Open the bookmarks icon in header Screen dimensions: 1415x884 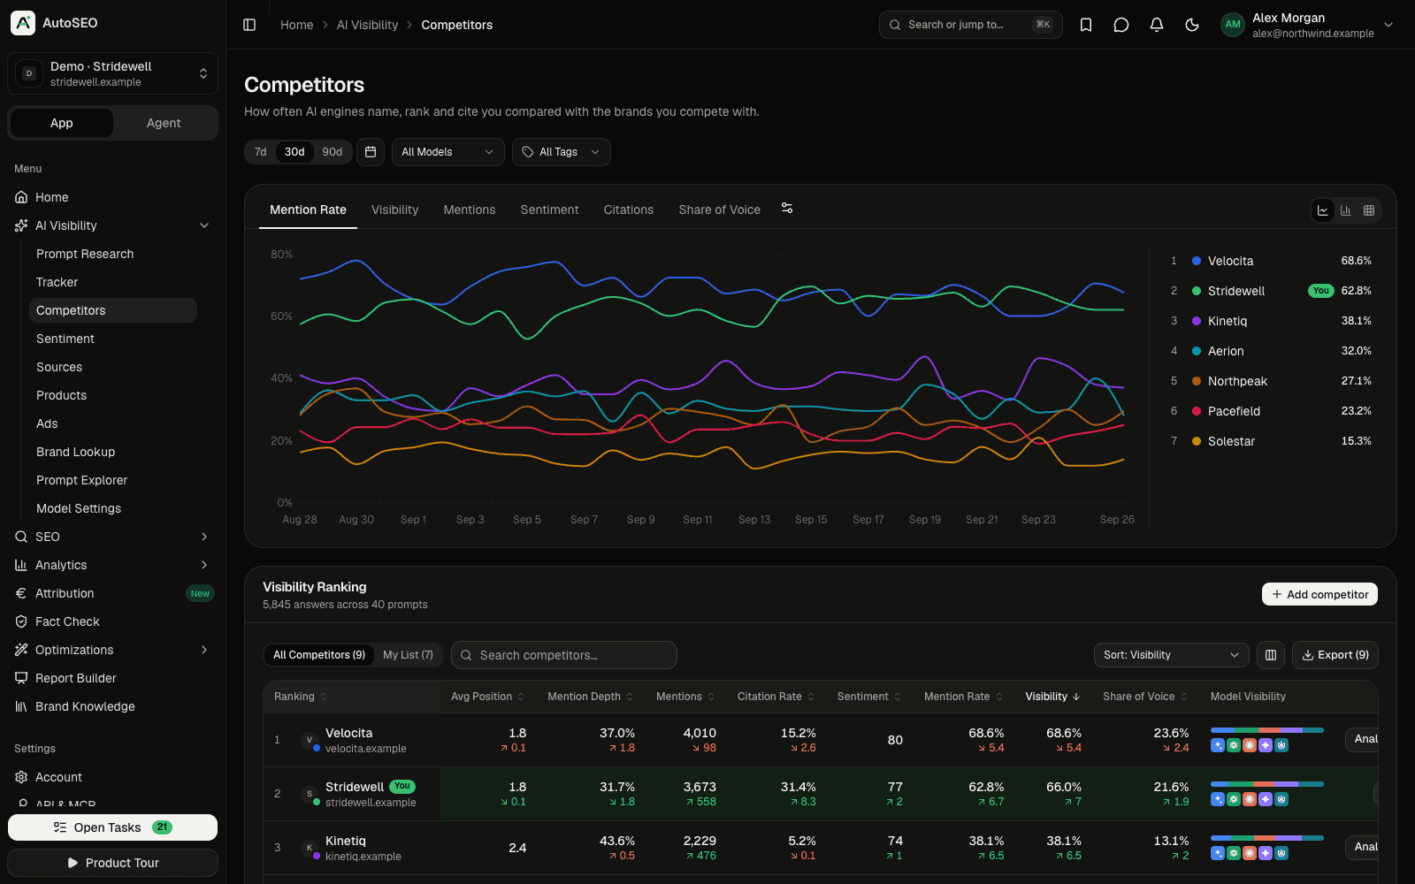(x=1086, y=25)
